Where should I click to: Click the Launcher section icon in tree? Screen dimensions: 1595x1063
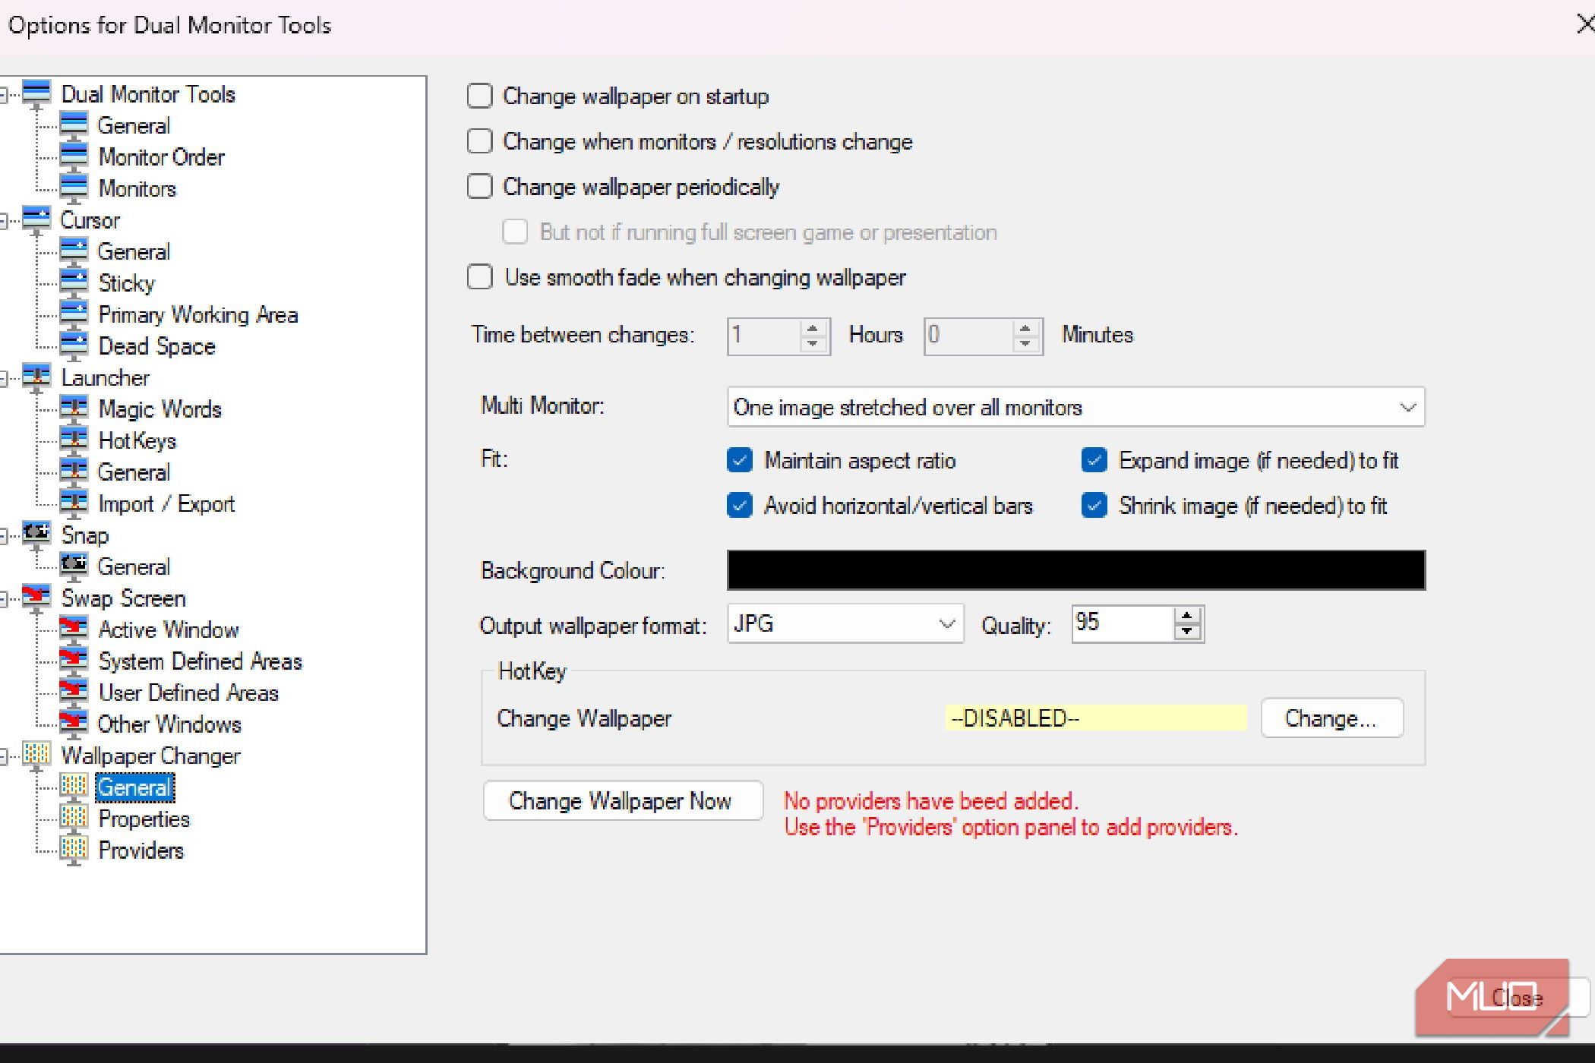(x=36, y=377)
